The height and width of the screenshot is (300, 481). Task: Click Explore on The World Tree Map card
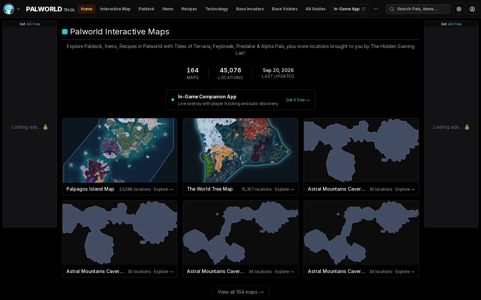coord(284,189)
